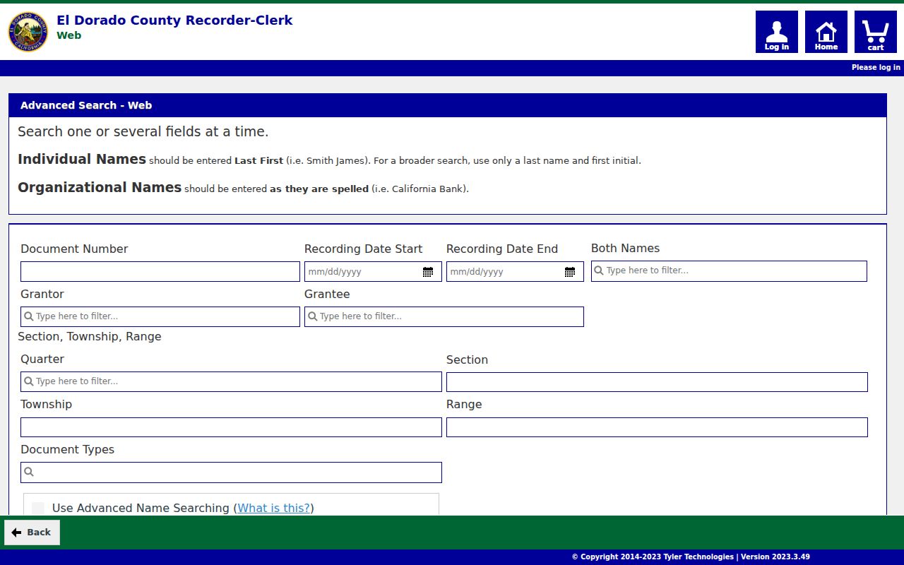Focus the Grantee filter field
Image resolution: width=904 pixels, height=565 pixels.
pos(444,316)
